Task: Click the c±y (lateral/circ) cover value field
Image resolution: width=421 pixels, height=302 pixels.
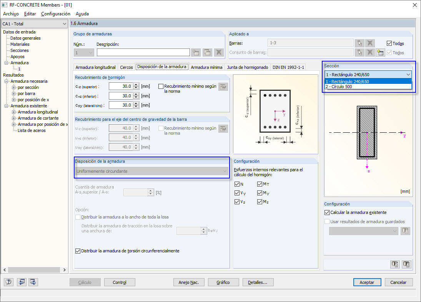Action: pos(121,105)
